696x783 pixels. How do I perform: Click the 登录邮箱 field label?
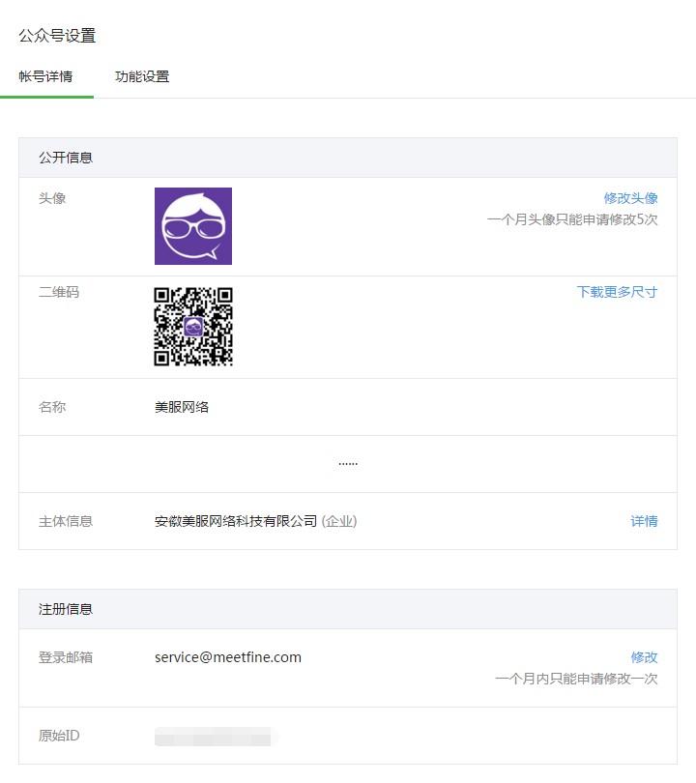pos(66,657)
